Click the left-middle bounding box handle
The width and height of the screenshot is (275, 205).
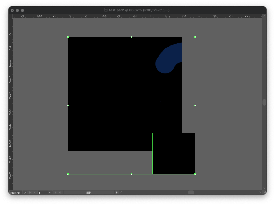68,106
